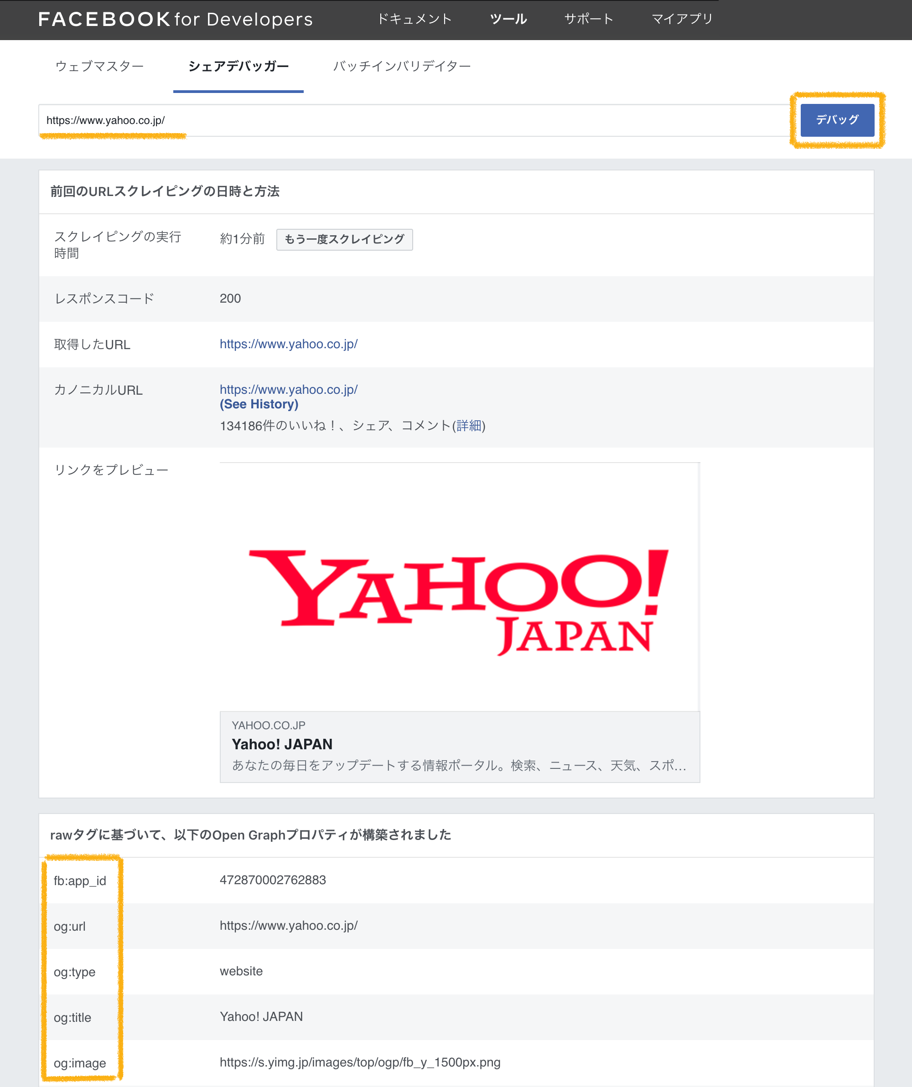Switch to the バッチインバリデイター tab
The height and width of the screenshot is (1087, 912).
point(401,66)
